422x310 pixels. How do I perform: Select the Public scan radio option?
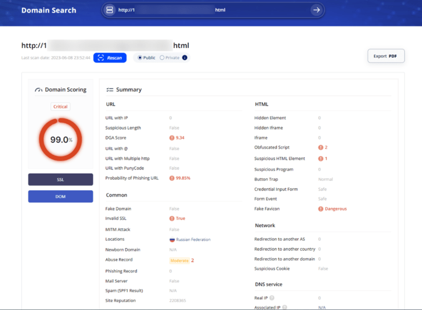[140, 58]
